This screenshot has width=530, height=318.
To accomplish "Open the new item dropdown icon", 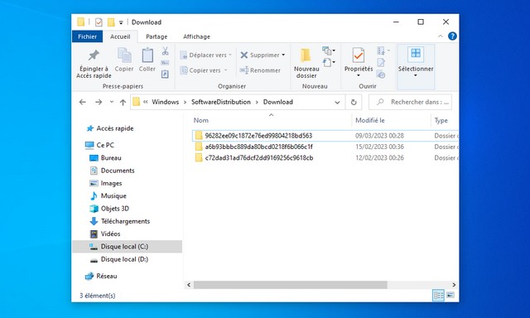I will pos(329,51).
